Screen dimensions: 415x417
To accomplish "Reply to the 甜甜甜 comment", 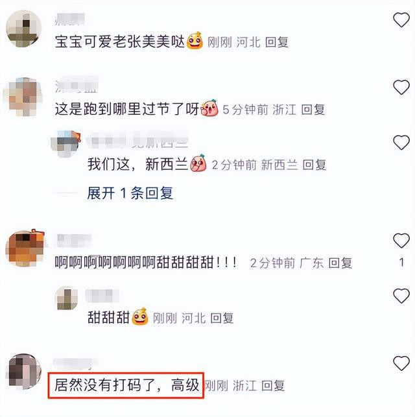I will pos(222,318).
